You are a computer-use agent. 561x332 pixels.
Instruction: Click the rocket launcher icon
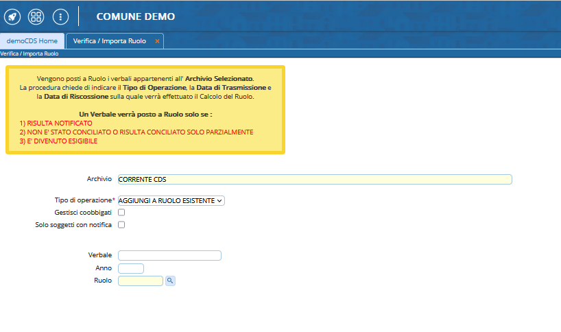click(12, 16)
